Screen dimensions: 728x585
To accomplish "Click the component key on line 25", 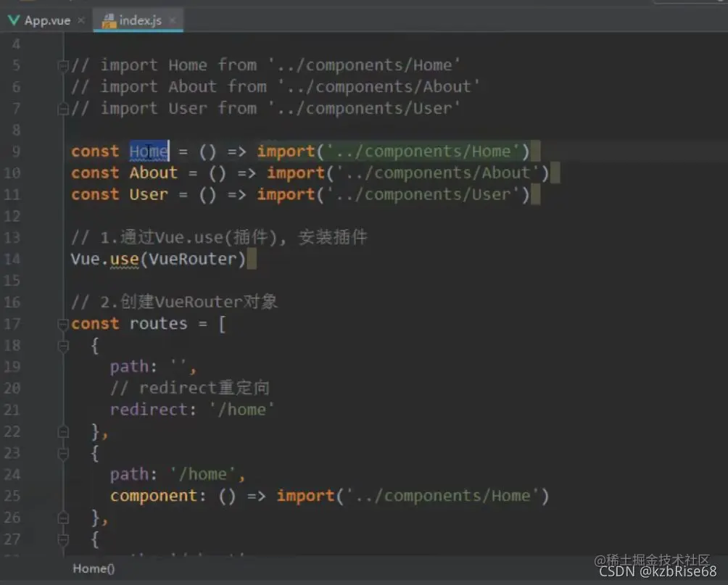I will coord(154,496).
